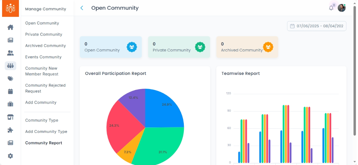
Task: Click the notification bell icon
Action: click(331, 8)
